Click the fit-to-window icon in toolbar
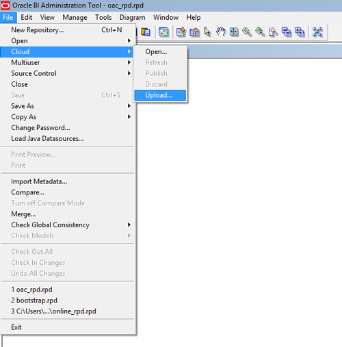This screenshot has height=347, width=342. pyautogui.click(x=234, y=32)
